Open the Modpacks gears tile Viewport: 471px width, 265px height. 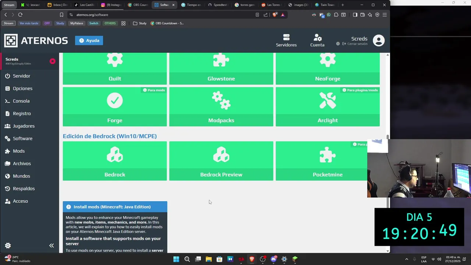coord(221,107)
